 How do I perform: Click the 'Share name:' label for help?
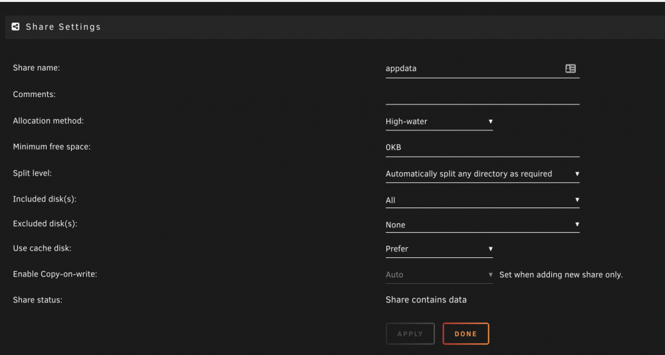click(37, 68)
